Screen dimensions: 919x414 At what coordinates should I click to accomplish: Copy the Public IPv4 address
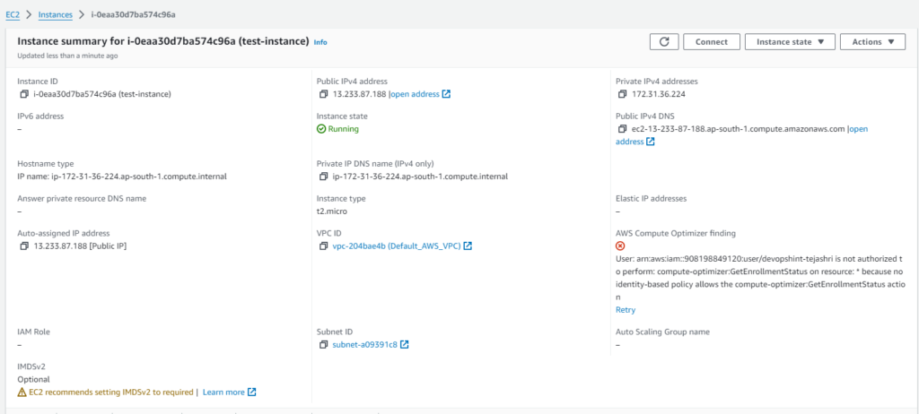click(323, 94)
